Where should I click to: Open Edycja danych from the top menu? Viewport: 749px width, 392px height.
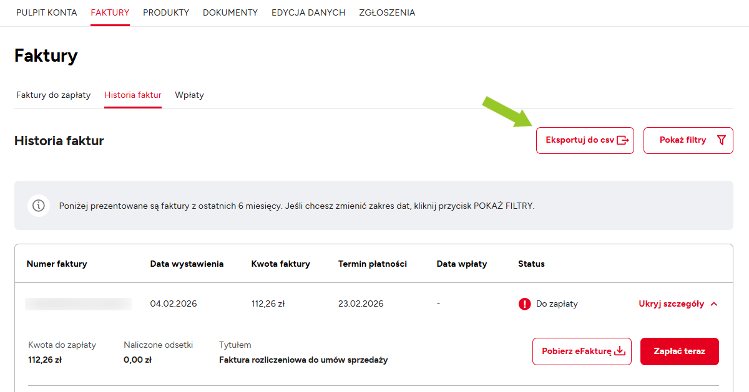pos(308,12)
